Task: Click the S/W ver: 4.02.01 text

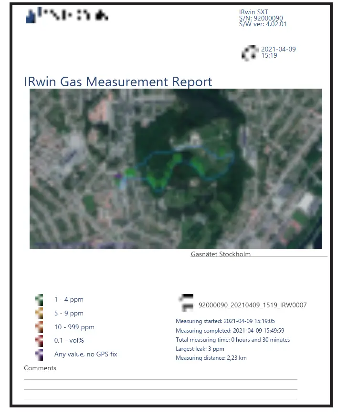Action: coord(263,24)
